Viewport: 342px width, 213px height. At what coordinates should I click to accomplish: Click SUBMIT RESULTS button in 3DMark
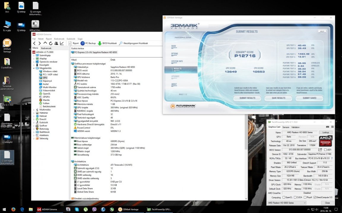tap(247, 98)
